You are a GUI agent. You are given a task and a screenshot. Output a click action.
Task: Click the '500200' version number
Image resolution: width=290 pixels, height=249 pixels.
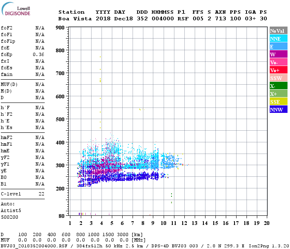point(10,217)
